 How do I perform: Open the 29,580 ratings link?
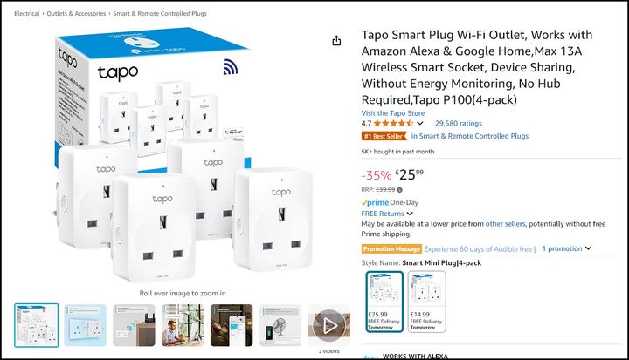coord(459,123)
